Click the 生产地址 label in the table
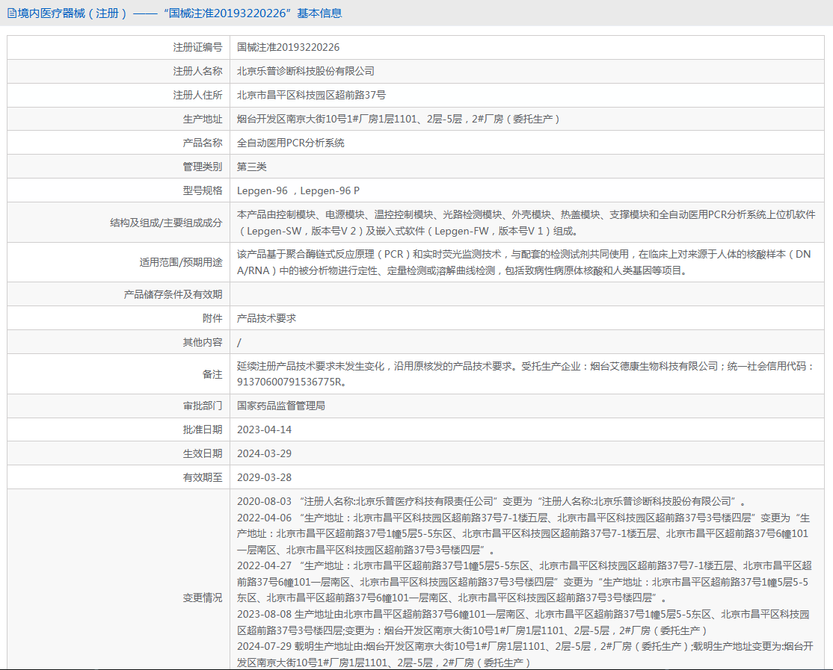This screenshot has height=670, width=833. pos(203,119)
